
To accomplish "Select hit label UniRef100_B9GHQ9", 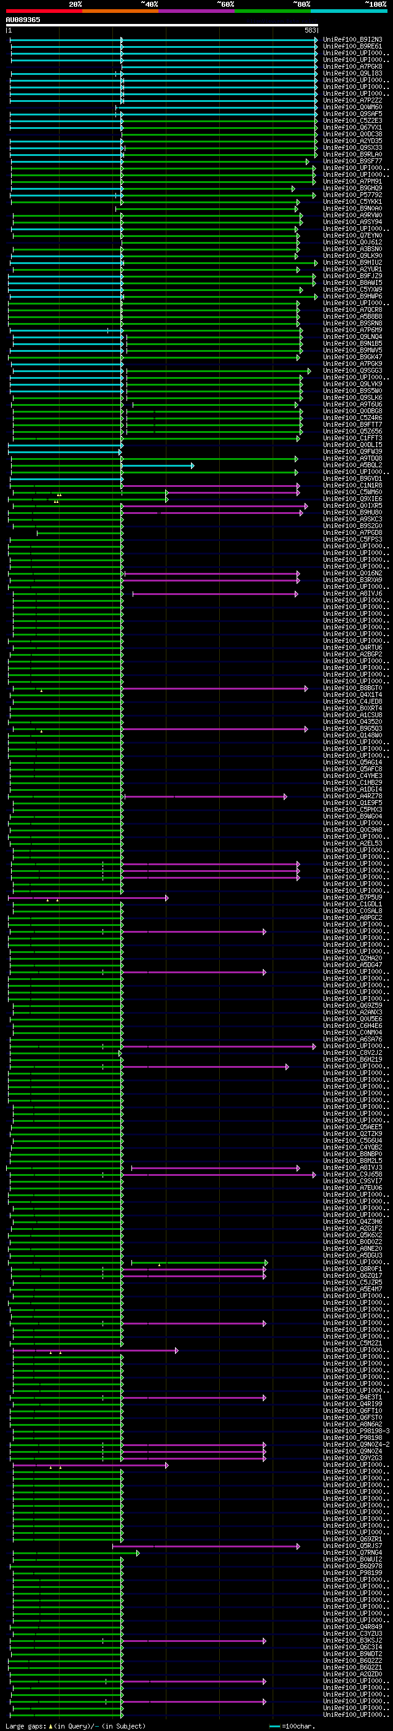I will 352,188.
